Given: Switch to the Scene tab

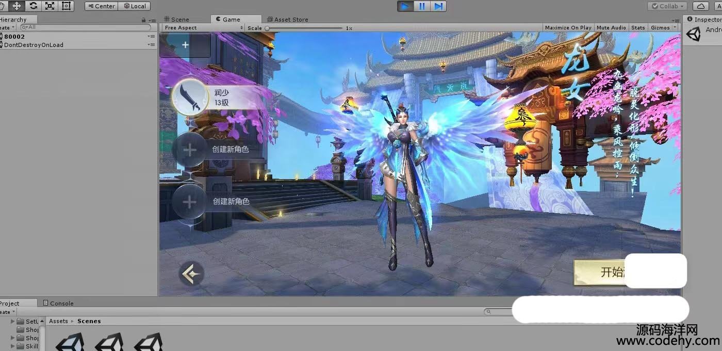Looking at the screenshot, I should point(176,20).
